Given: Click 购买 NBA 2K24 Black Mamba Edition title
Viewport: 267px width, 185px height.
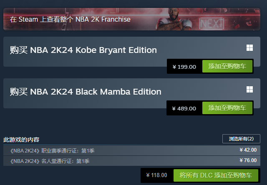Looking at the screenshot, I should pos(86,92).
